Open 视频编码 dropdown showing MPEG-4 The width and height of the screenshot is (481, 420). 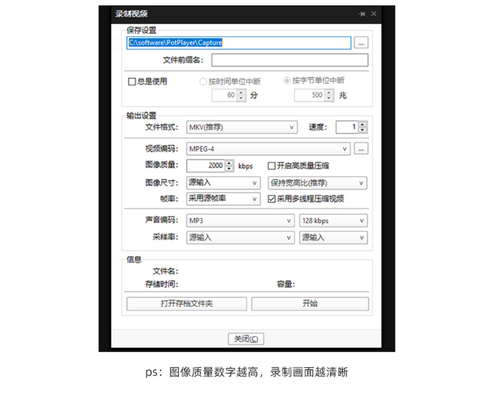[x=268, y=149]
